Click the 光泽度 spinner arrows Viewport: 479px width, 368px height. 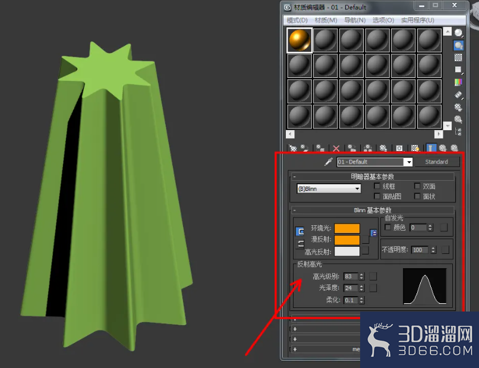[362, 288]
